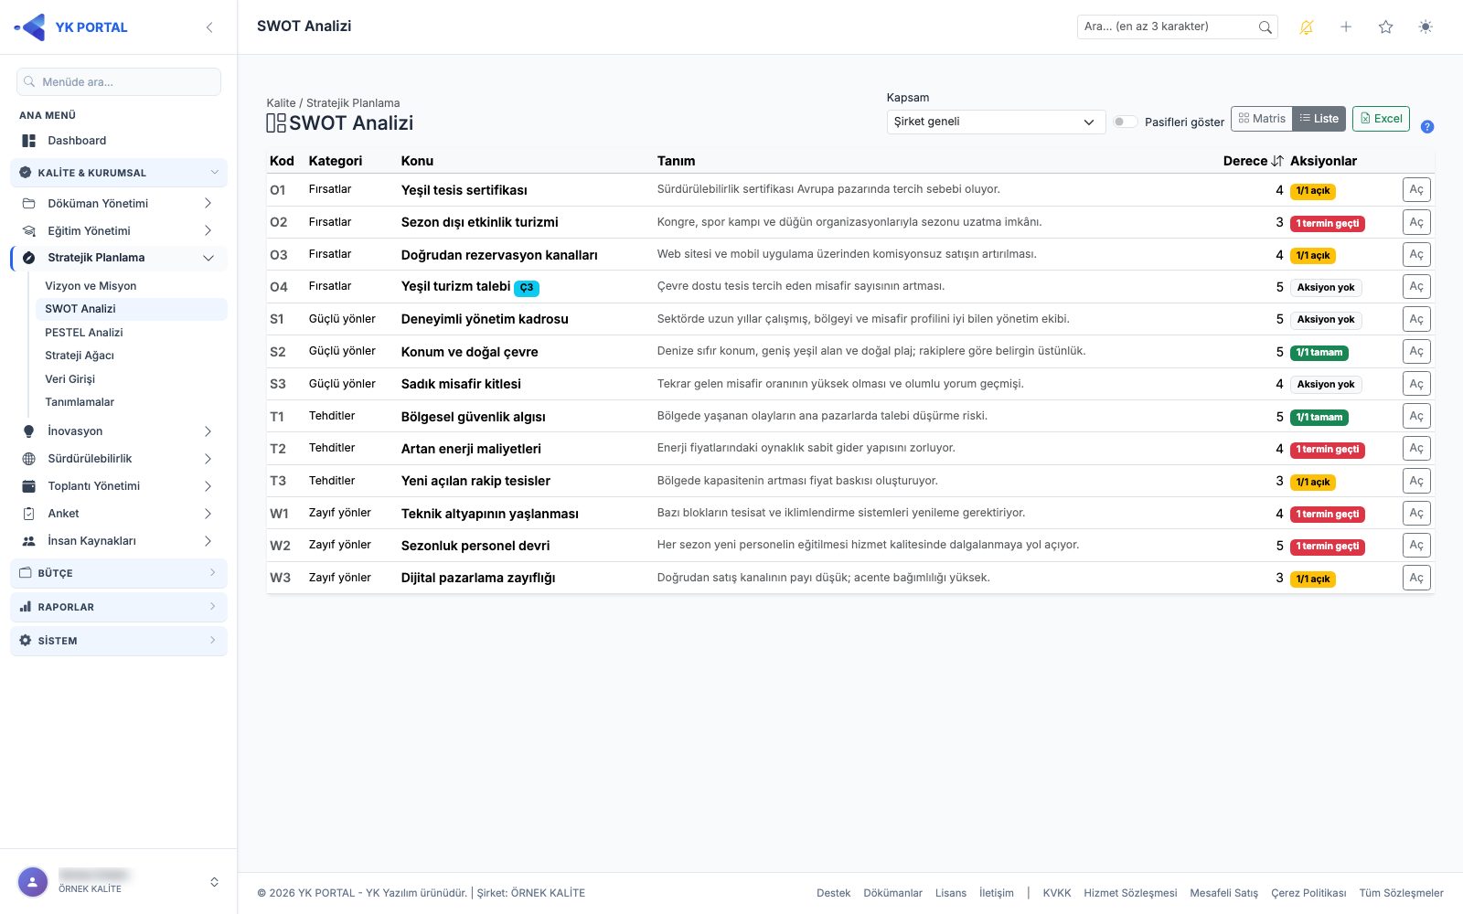Screen dimensions: 1463x914
Task: Click the Menüde ara search field
Action: pos(119,82)
